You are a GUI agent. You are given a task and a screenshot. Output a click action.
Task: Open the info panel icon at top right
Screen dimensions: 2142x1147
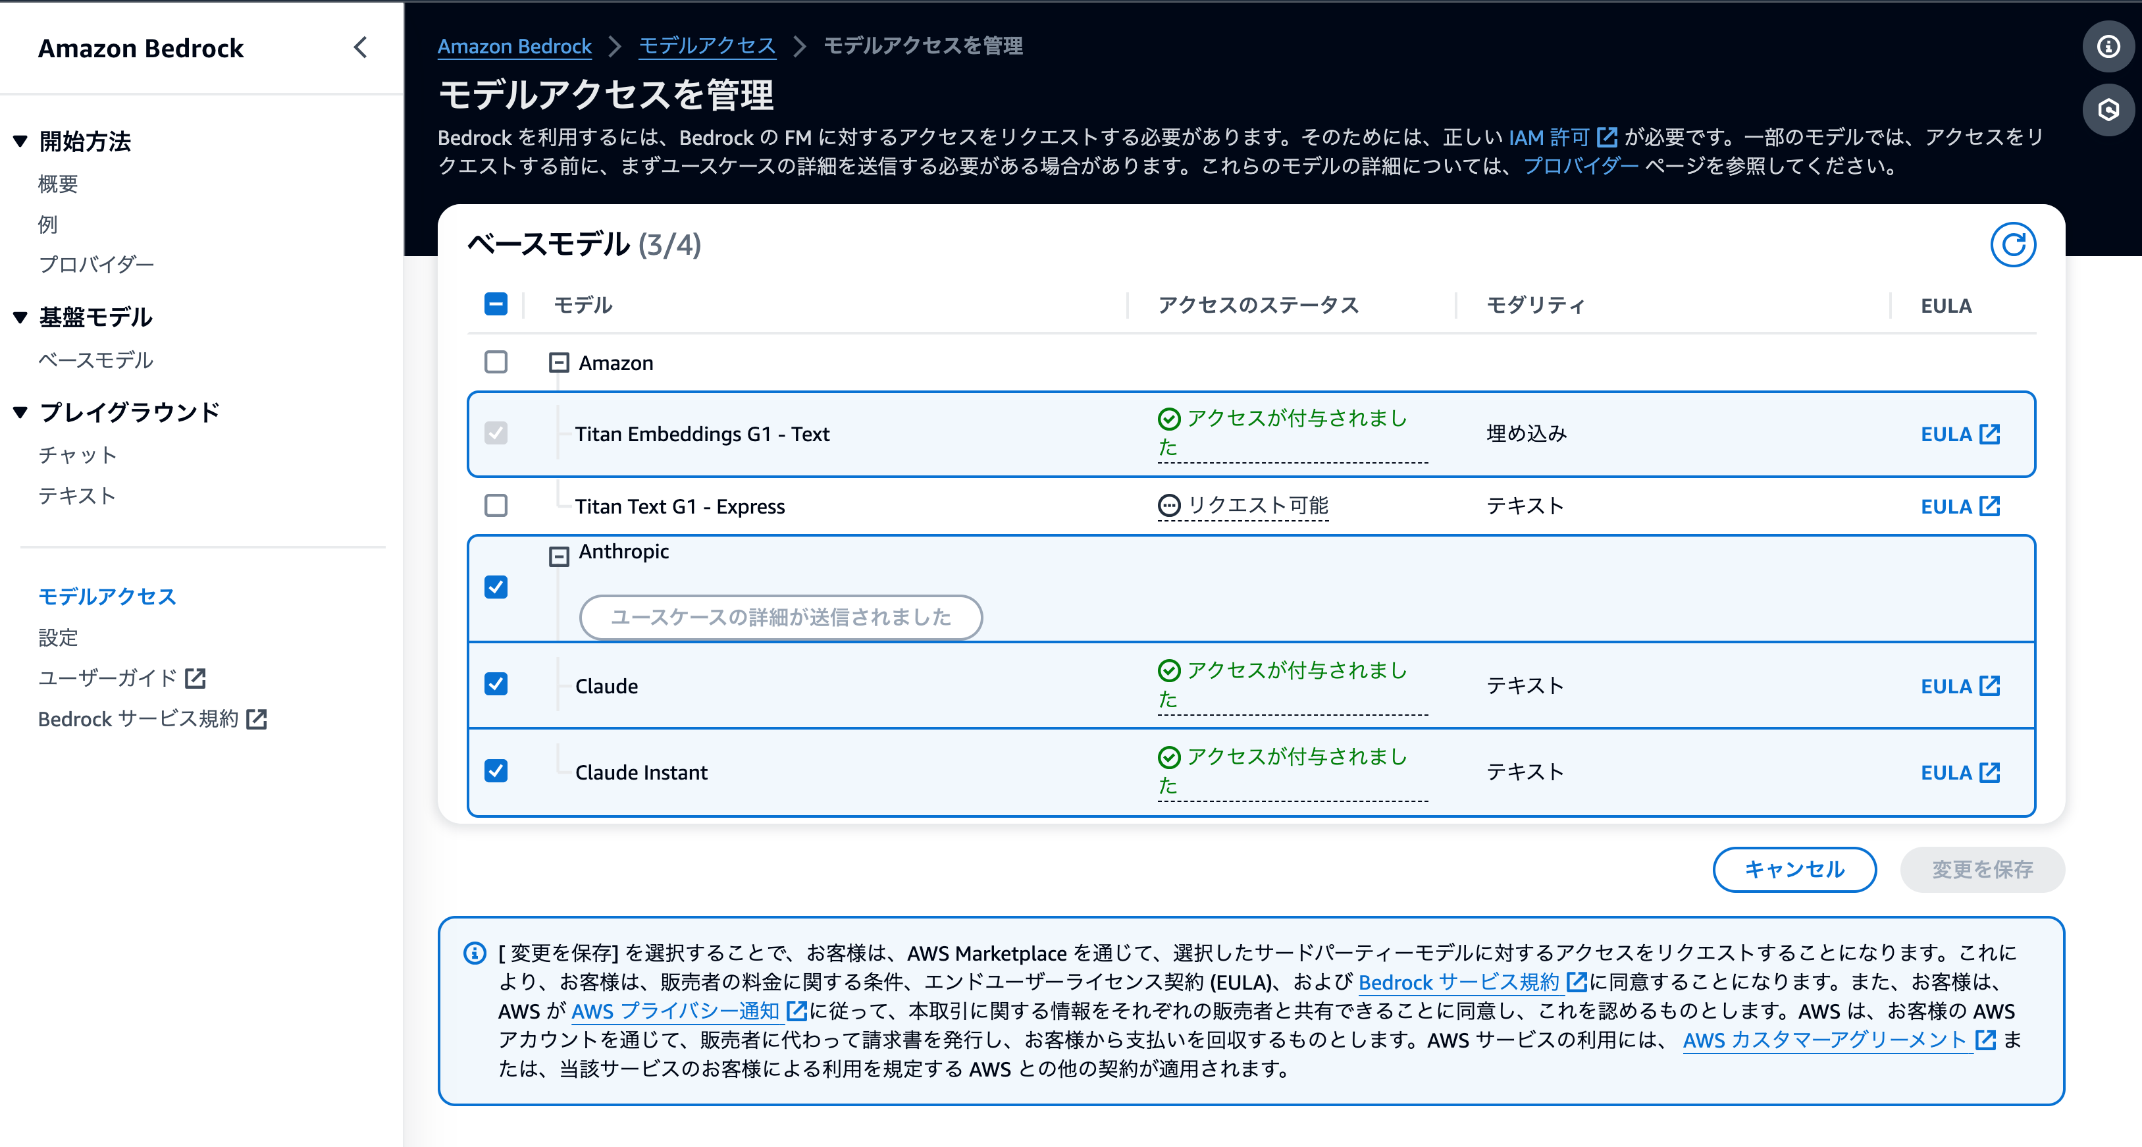coord(2108,47)
